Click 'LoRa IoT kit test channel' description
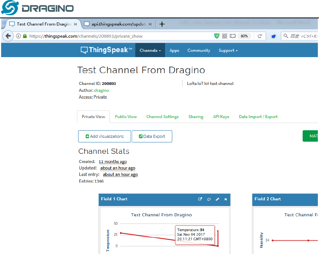This screenshot has height=254, width=319. 210,83
